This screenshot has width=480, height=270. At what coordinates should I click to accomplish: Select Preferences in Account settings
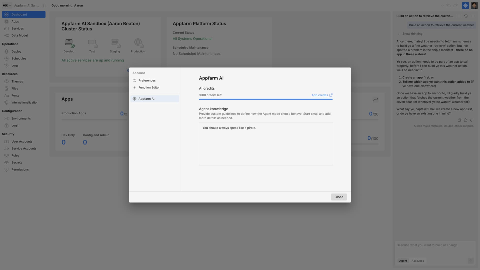tap(147, 80)
